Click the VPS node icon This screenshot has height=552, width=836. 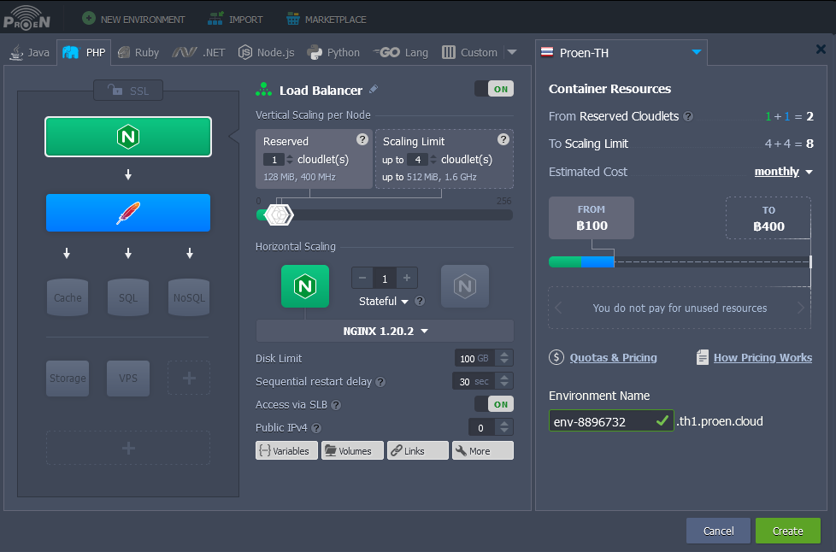tap(128, 378)
